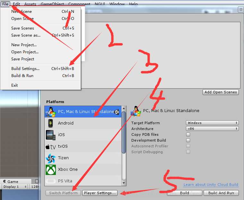Screen dimensions: 244x200
Task: Click the Tizen pinwheel icon
Action: point(51,158)
